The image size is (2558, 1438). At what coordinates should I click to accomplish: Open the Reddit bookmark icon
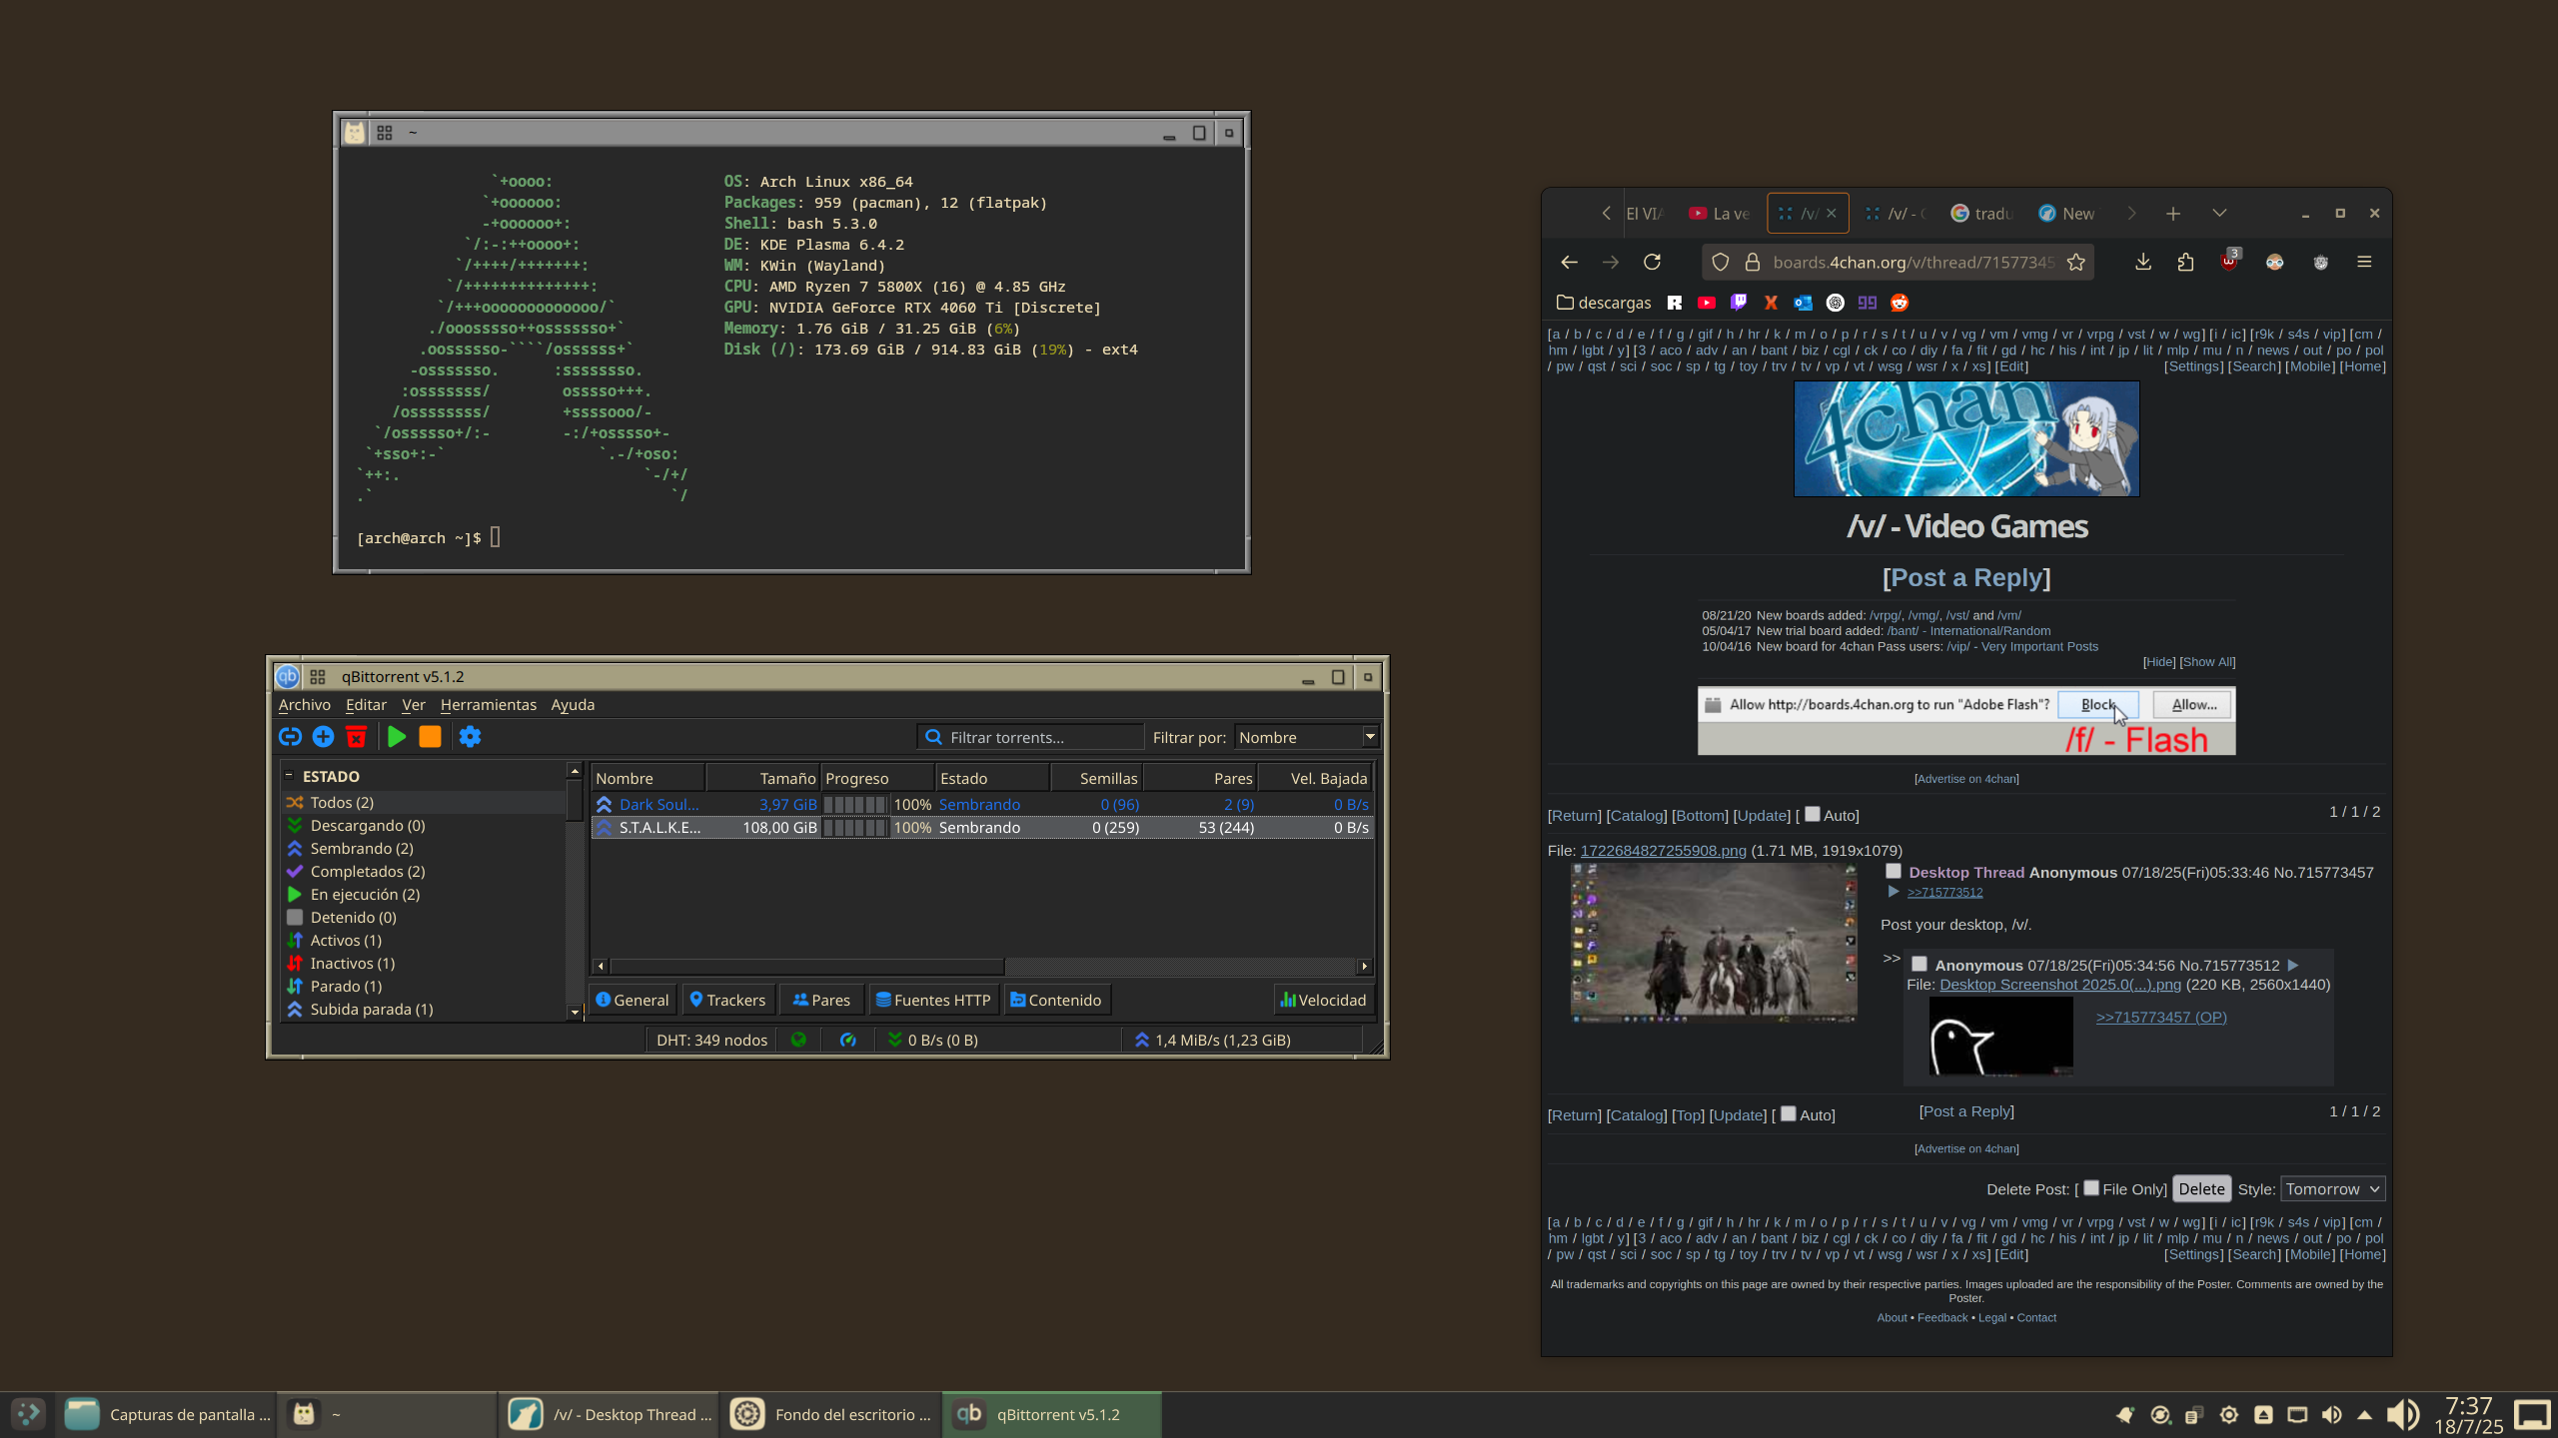tap(1900, 303)
